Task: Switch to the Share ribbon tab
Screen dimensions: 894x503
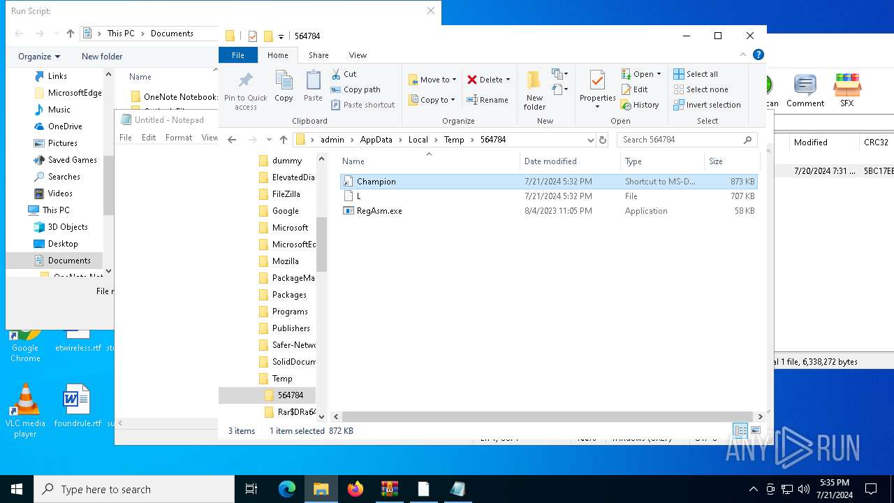Action: coord(318,55)
